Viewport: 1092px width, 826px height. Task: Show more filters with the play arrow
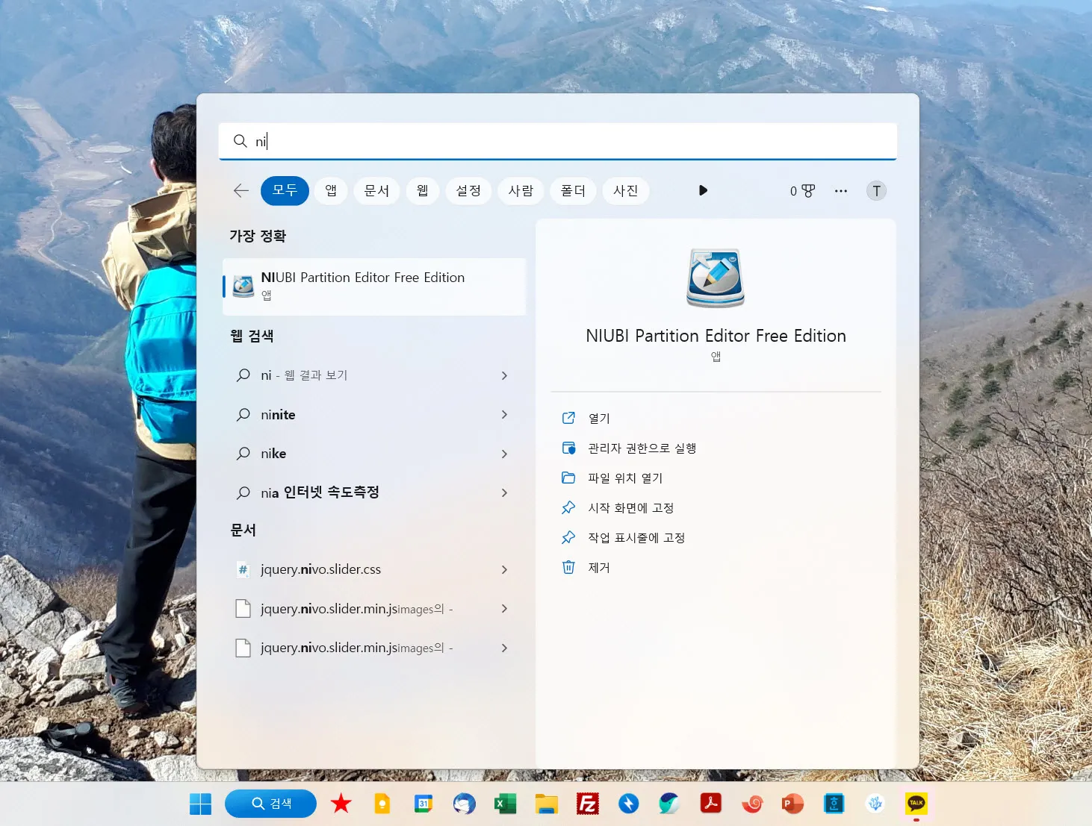pyautogui.click(x=703, y=190)
